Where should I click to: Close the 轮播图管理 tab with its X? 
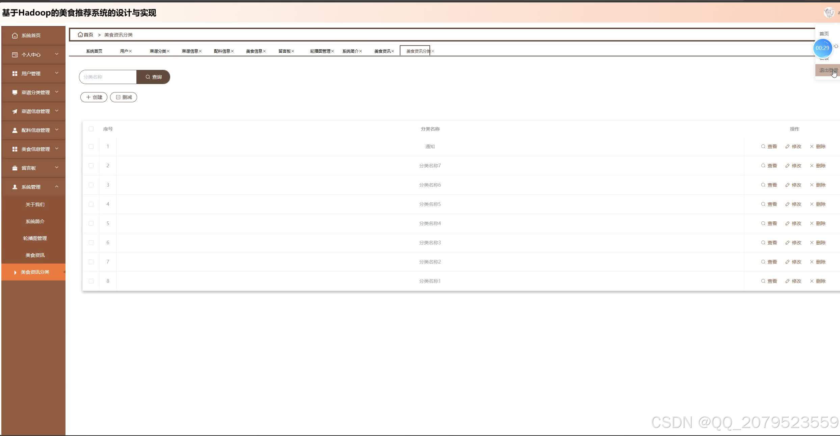pos(333,51)
